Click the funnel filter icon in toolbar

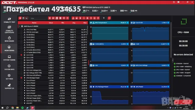tap(104, 18)
